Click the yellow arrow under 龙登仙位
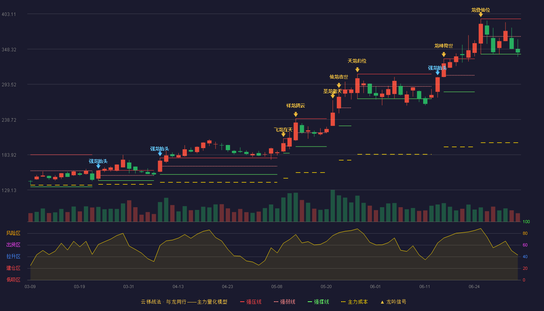This screenshot has height=311, width=544. [x=481, y=15]
